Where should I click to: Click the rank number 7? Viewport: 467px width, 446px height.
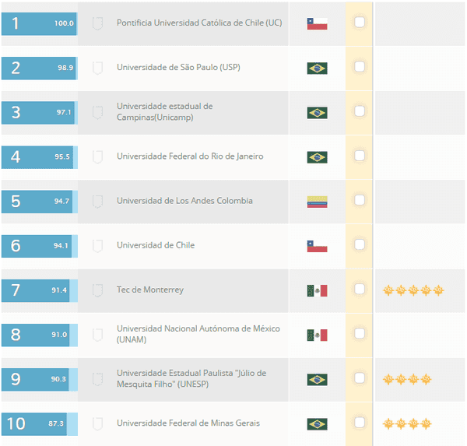(x=16, y=290)
